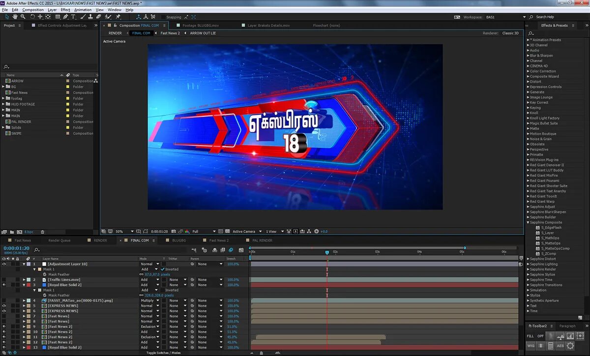Hide layer 5 EXPRESS NEWS
Screen dimensions: 590x356
(4, 305)
